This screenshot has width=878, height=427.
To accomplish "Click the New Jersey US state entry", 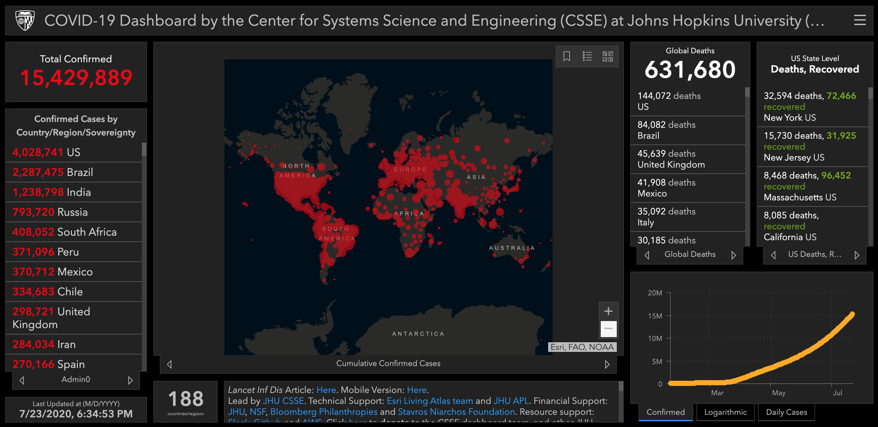I will click(x=813, y=147).
